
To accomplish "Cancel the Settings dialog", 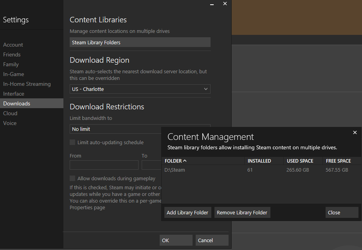I will coord(212,240).
